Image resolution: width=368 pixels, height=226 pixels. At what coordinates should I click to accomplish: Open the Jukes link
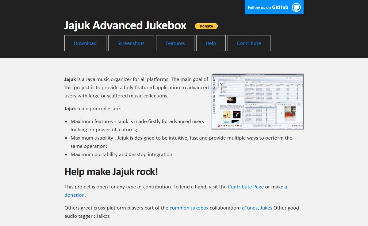(266, 208)
